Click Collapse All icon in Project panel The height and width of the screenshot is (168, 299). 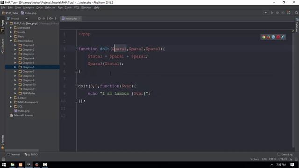(x=44, y=19)
